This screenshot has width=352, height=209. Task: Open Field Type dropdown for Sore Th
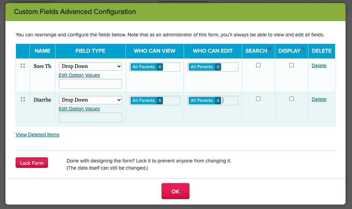click(x=90, y=66)
